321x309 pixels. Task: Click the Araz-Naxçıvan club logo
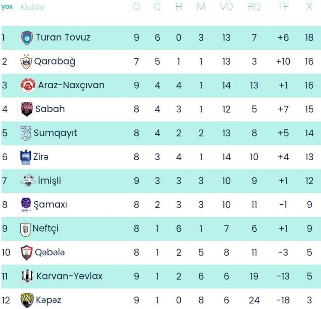coord(28,85)
